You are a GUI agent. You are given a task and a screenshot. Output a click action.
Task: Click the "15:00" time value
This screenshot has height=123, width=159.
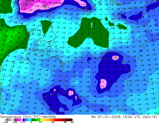click(127, 117)
